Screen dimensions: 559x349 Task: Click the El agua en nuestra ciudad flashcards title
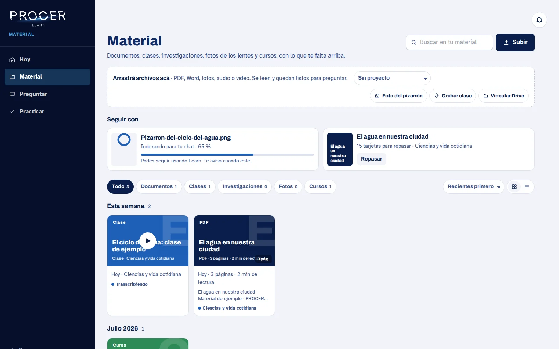(x=392, y=137)
